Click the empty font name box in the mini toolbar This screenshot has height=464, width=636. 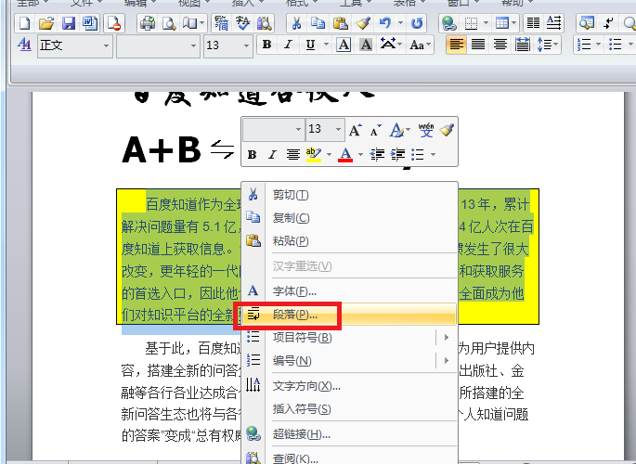273,130
